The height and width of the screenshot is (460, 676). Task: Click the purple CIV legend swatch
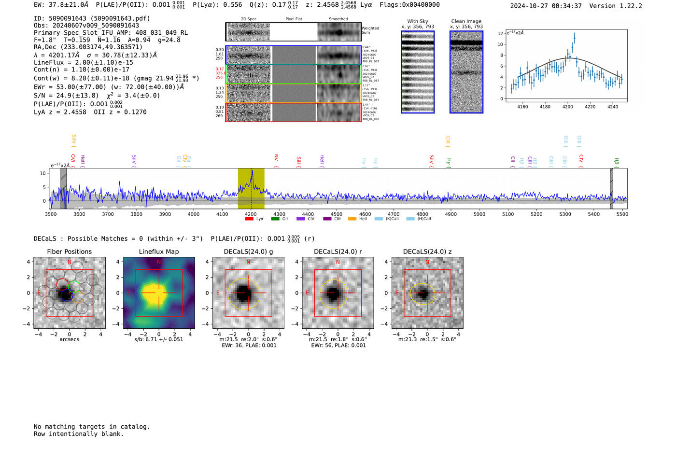click(301, 219)
